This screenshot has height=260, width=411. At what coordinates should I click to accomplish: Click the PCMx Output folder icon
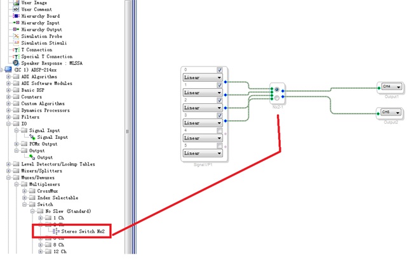[x=24, y=144]
